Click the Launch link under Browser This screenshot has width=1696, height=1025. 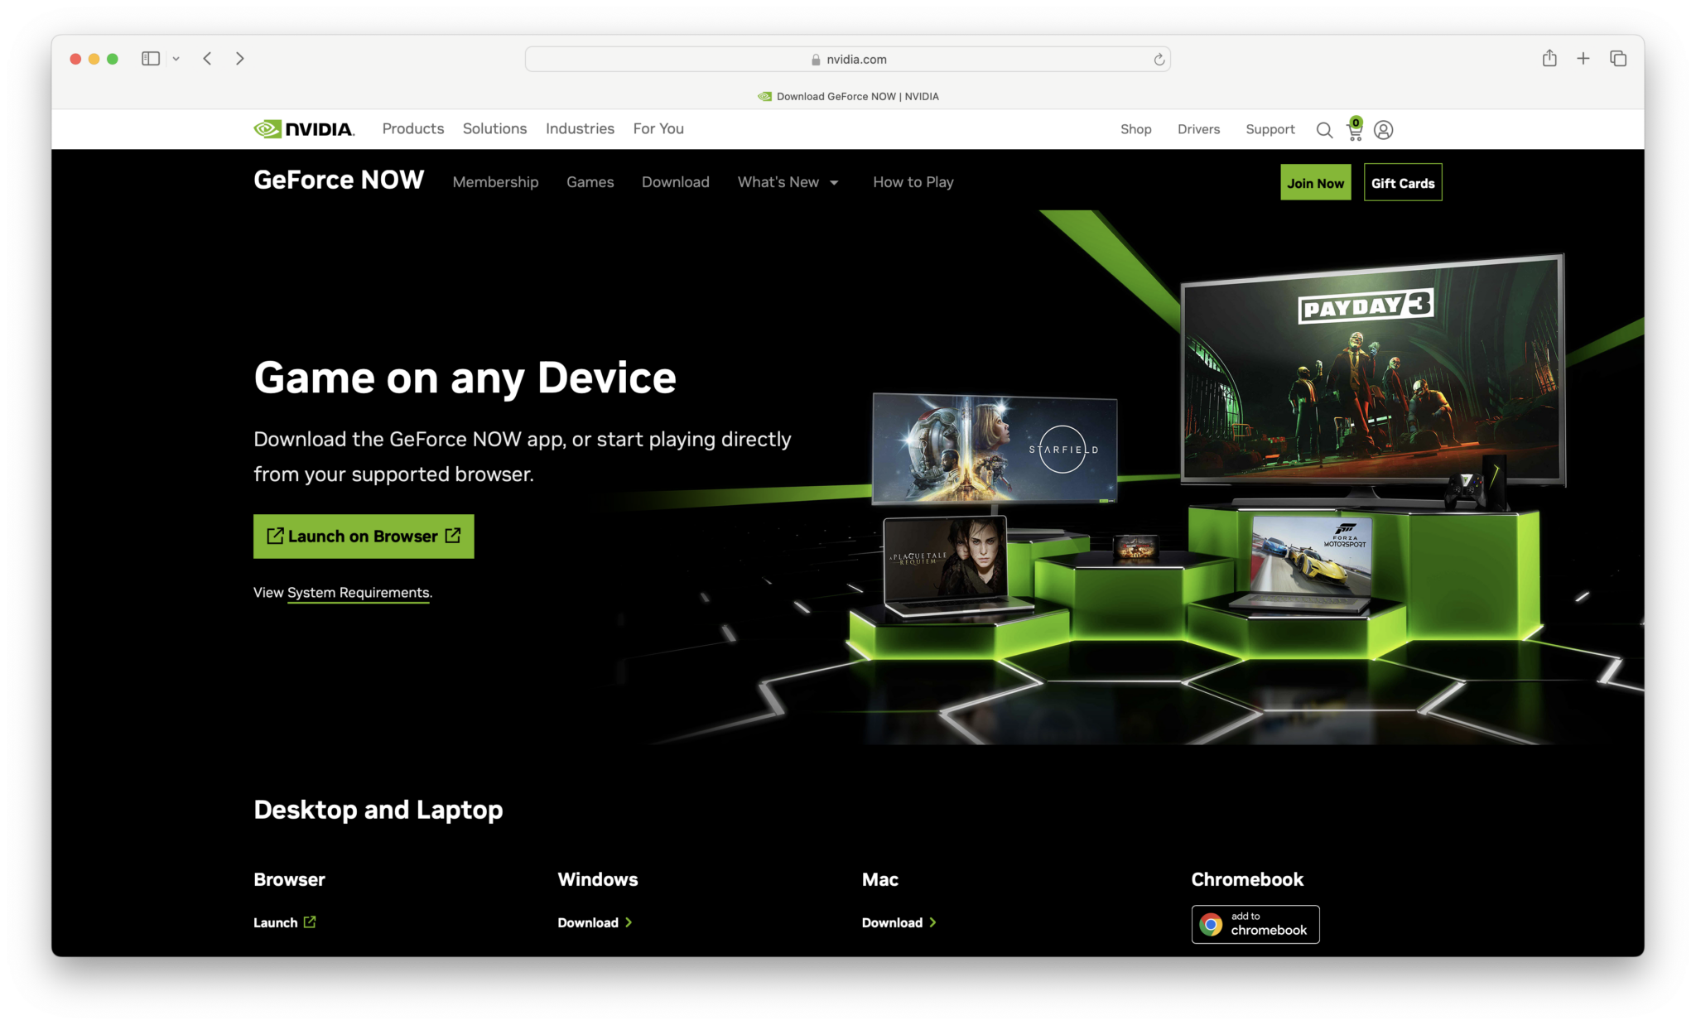pos(275,922)
